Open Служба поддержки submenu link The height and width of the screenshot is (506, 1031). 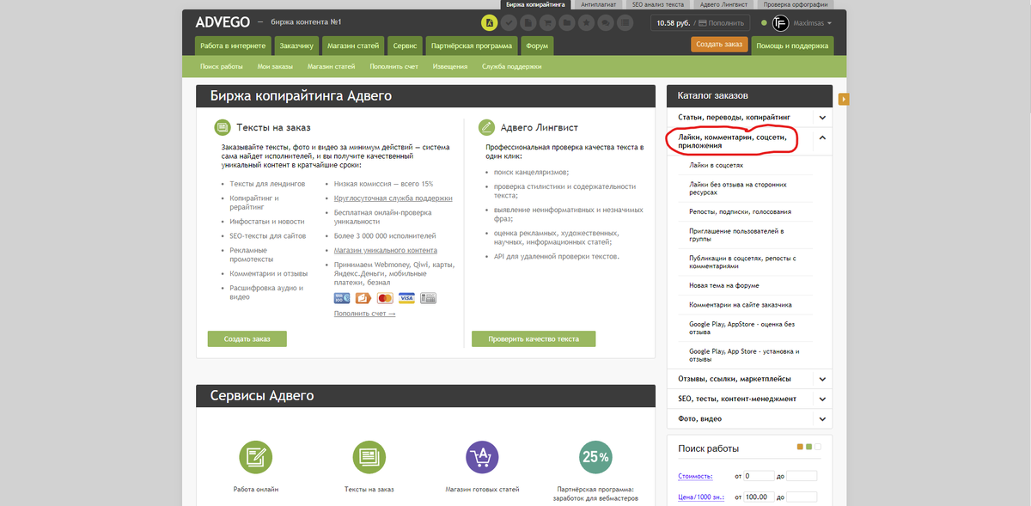[x=512, y=66]
